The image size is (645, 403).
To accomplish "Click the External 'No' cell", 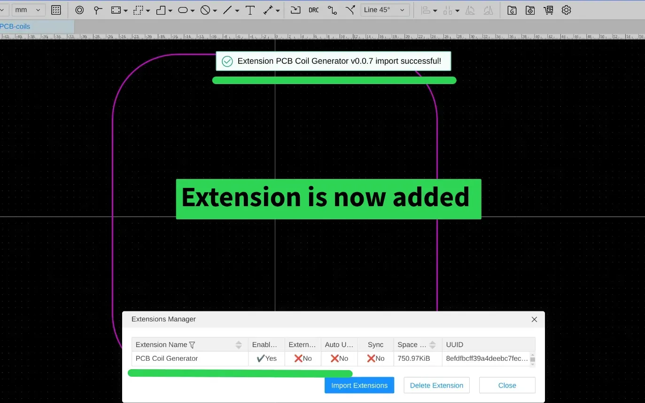I will pos(303,358).
